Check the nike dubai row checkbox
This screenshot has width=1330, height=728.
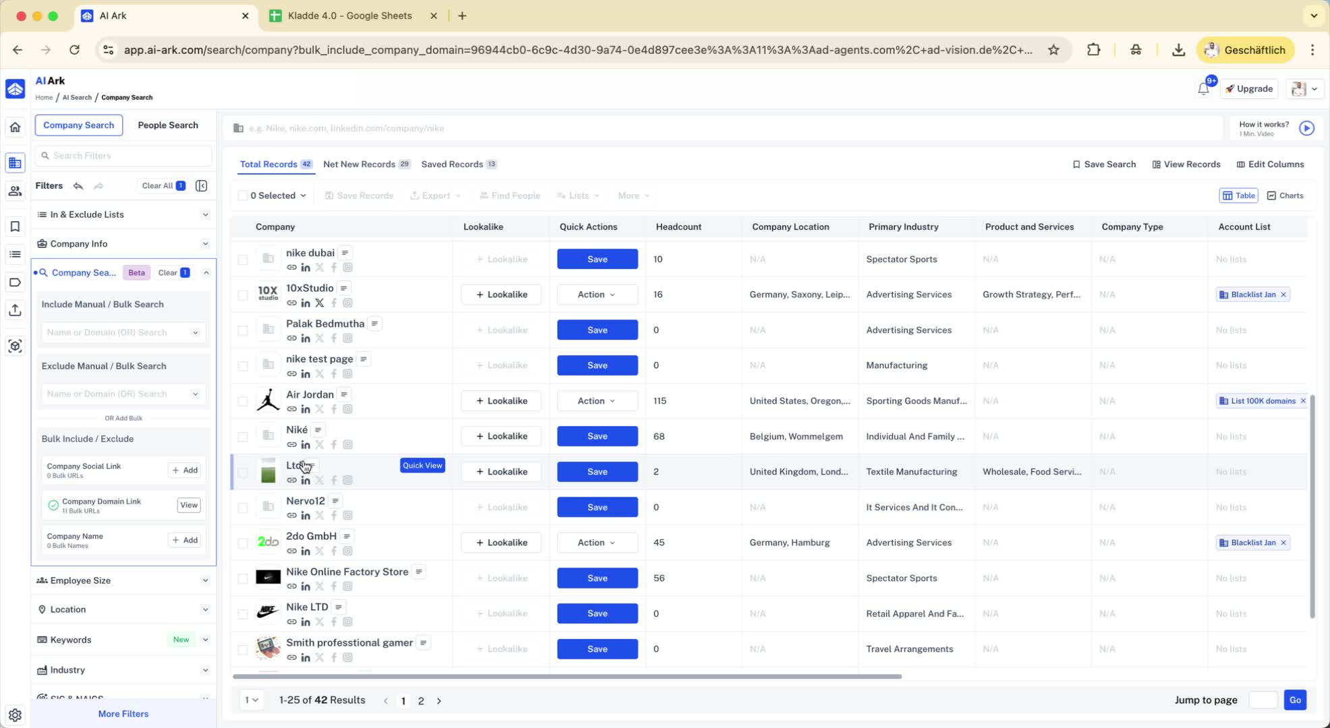[x=243, y=260]
